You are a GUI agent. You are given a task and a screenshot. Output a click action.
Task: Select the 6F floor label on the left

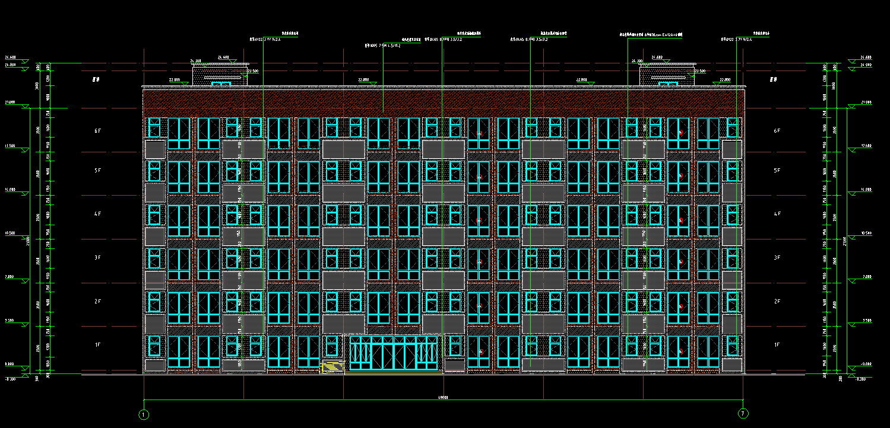click(98, 130)
